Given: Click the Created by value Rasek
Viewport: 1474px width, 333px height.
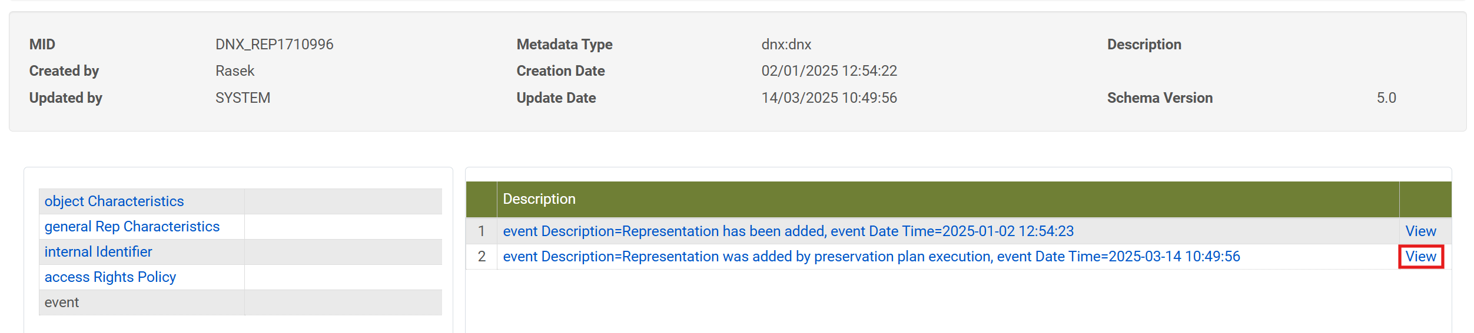Looking at the screenshot, I should pos(235,71).
